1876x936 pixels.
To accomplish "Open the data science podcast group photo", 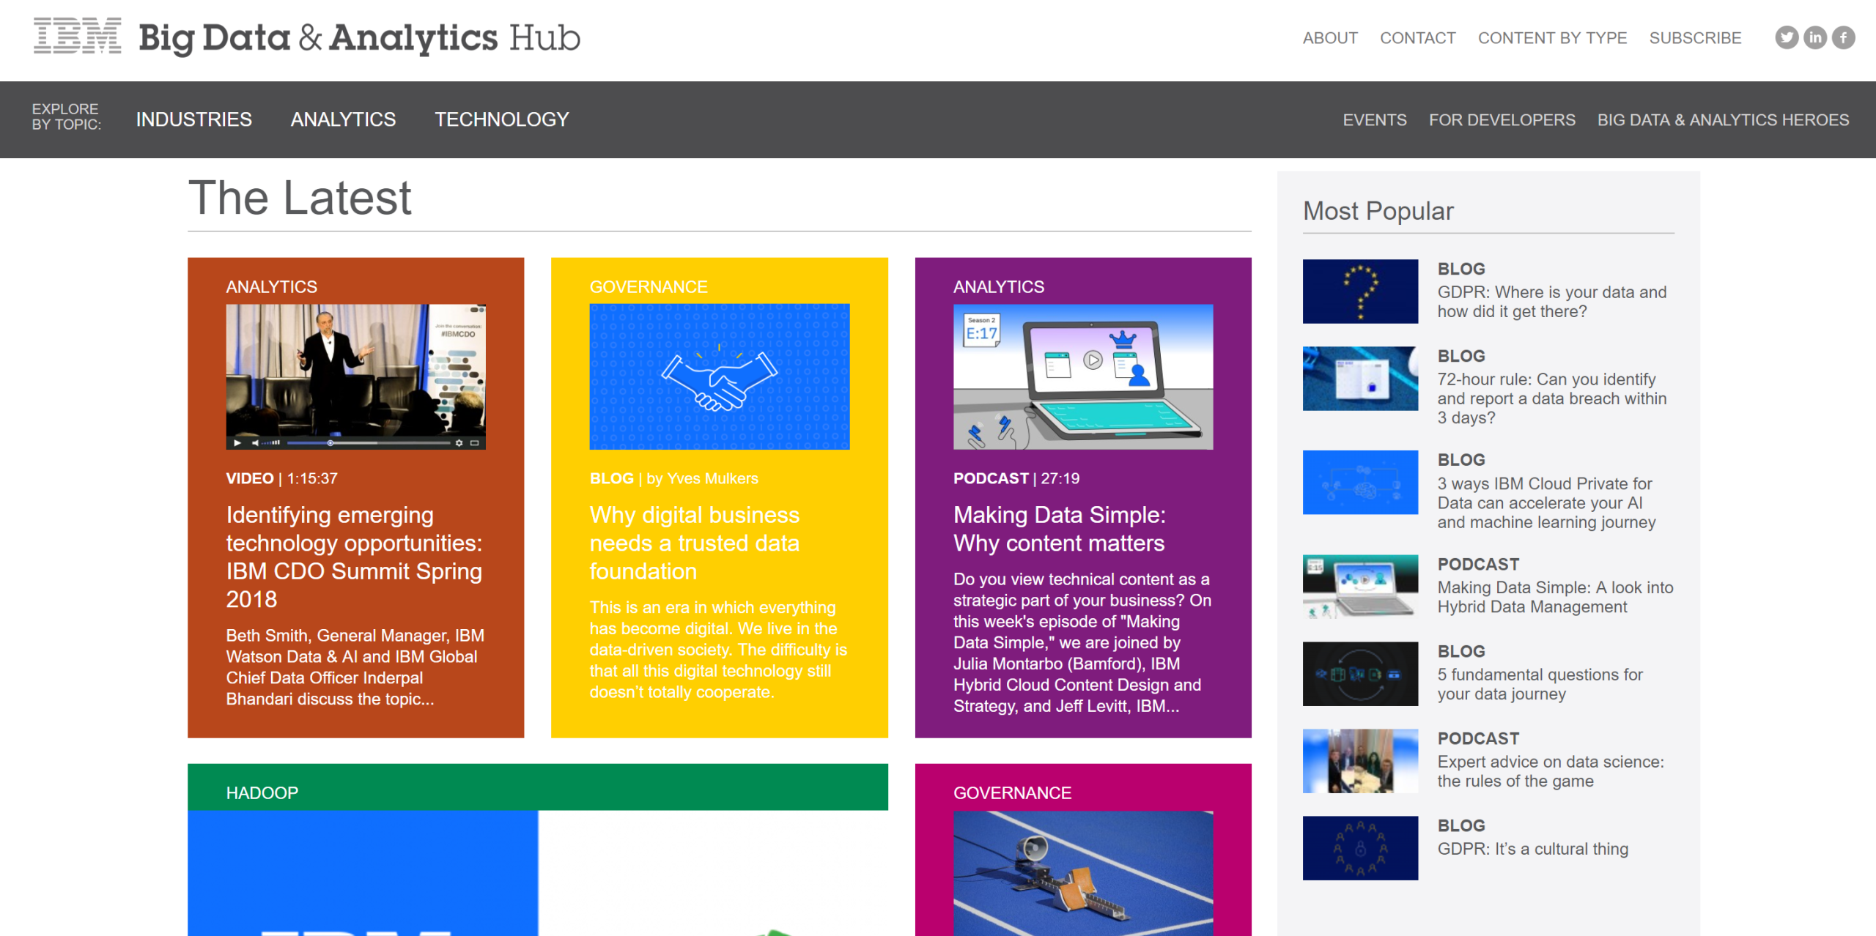I will [1360, 761].
